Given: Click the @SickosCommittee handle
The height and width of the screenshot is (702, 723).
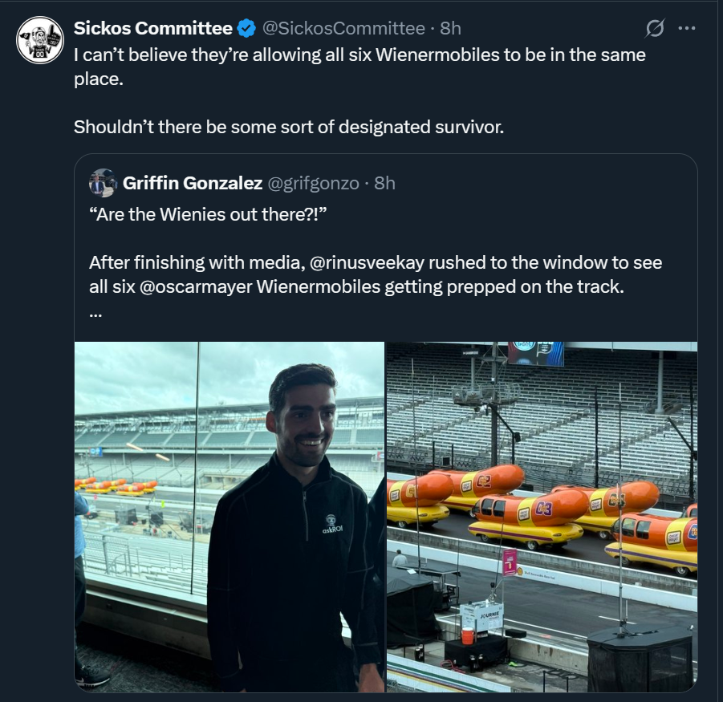Looking at the screenshot, I should tap(343, 28).
